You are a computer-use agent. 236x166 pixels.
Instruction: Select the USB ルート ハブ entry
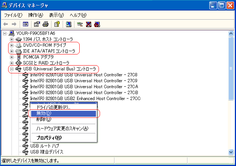pyautogui.click(x=45, y=146)
